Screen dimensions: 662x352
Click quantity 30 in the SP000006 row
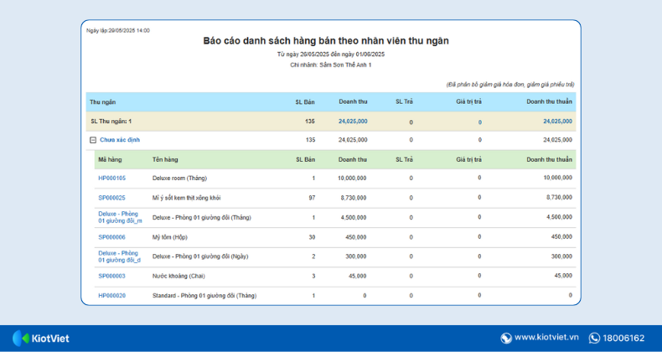pos(312,237)
